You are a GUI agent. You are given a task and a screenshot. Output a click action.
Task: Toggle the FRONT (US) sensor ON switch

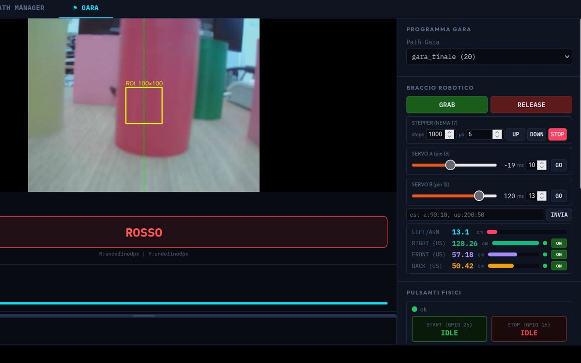tap(559, 254)
